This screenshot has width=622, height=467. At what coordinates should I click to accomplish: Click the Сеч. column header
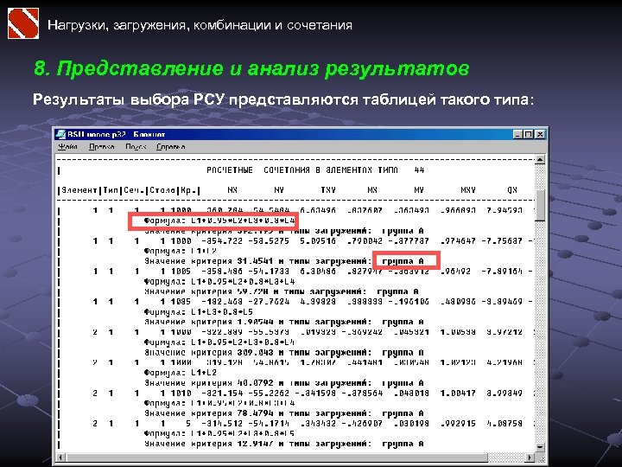[x=134, y=190]
